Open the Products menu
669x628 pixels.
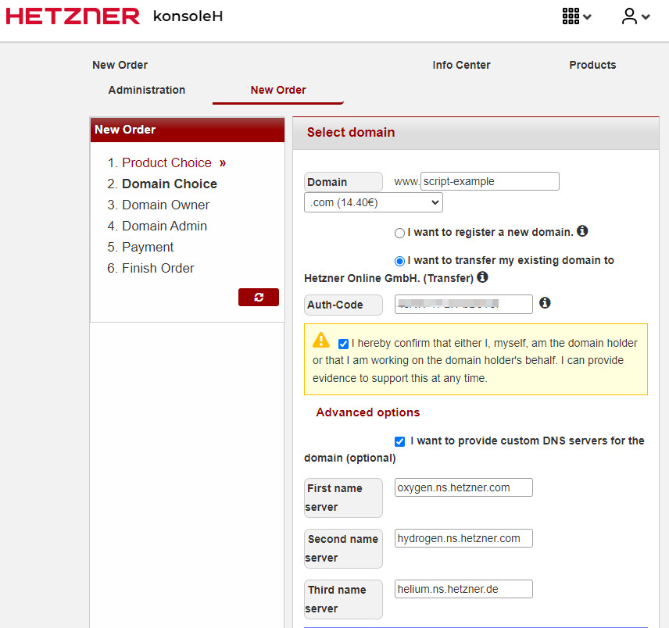592,65
